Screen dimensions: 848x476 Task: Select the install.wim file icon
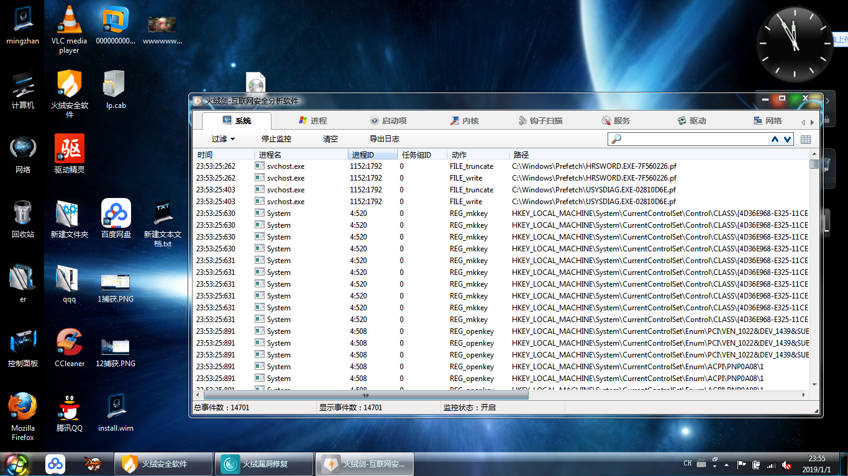116,413
